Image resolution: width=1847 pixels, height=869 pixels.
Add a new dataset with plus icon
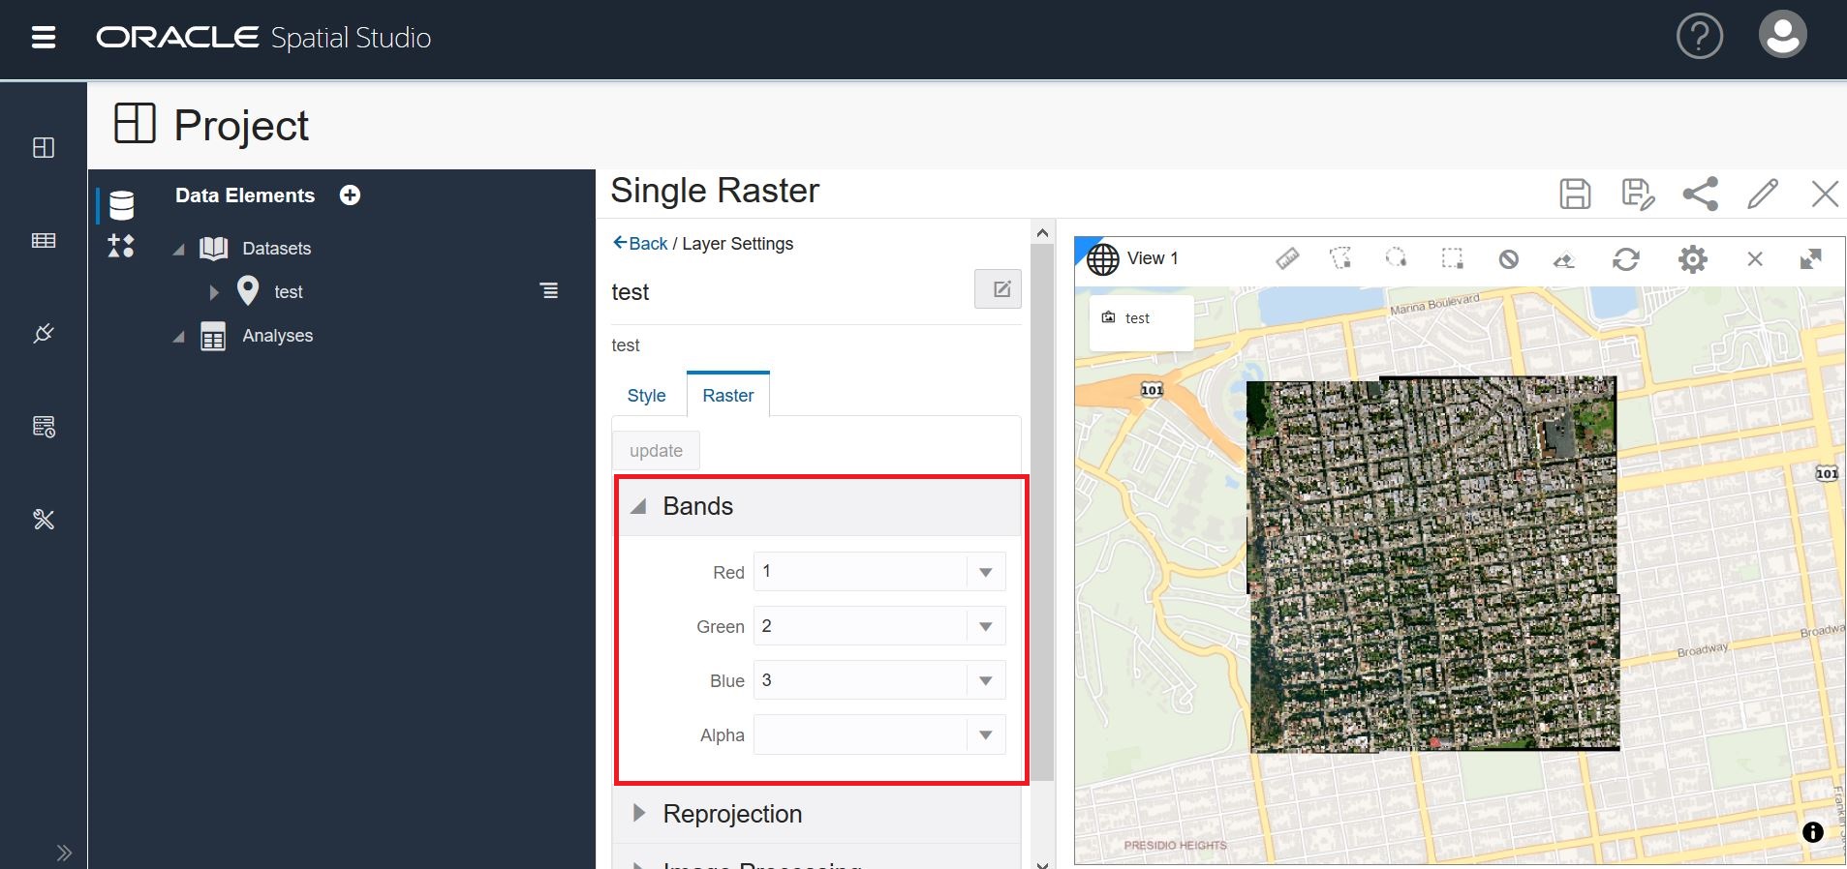351,195
